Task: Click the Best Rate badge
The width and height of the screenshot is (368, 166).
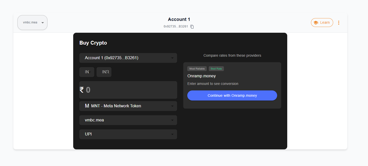Action: (x=216, y=69)
